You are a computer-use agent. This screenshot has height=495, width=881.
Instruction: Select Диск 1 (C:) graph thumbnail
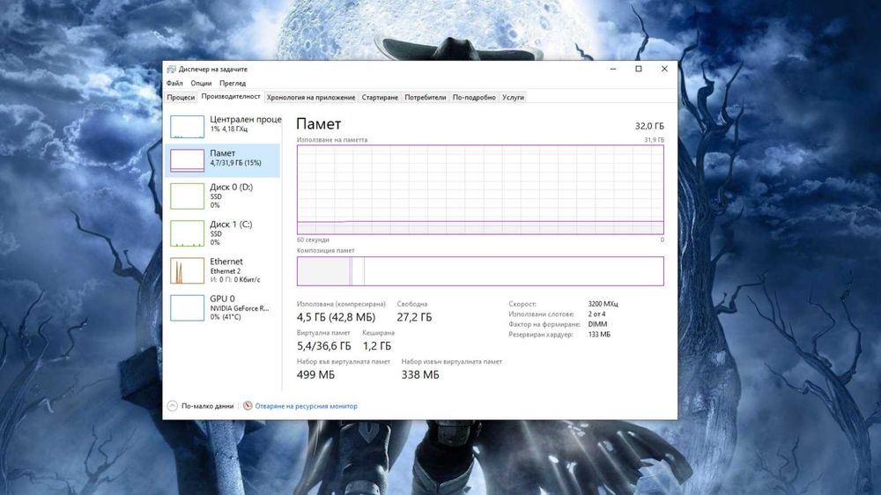pos(187,233)
